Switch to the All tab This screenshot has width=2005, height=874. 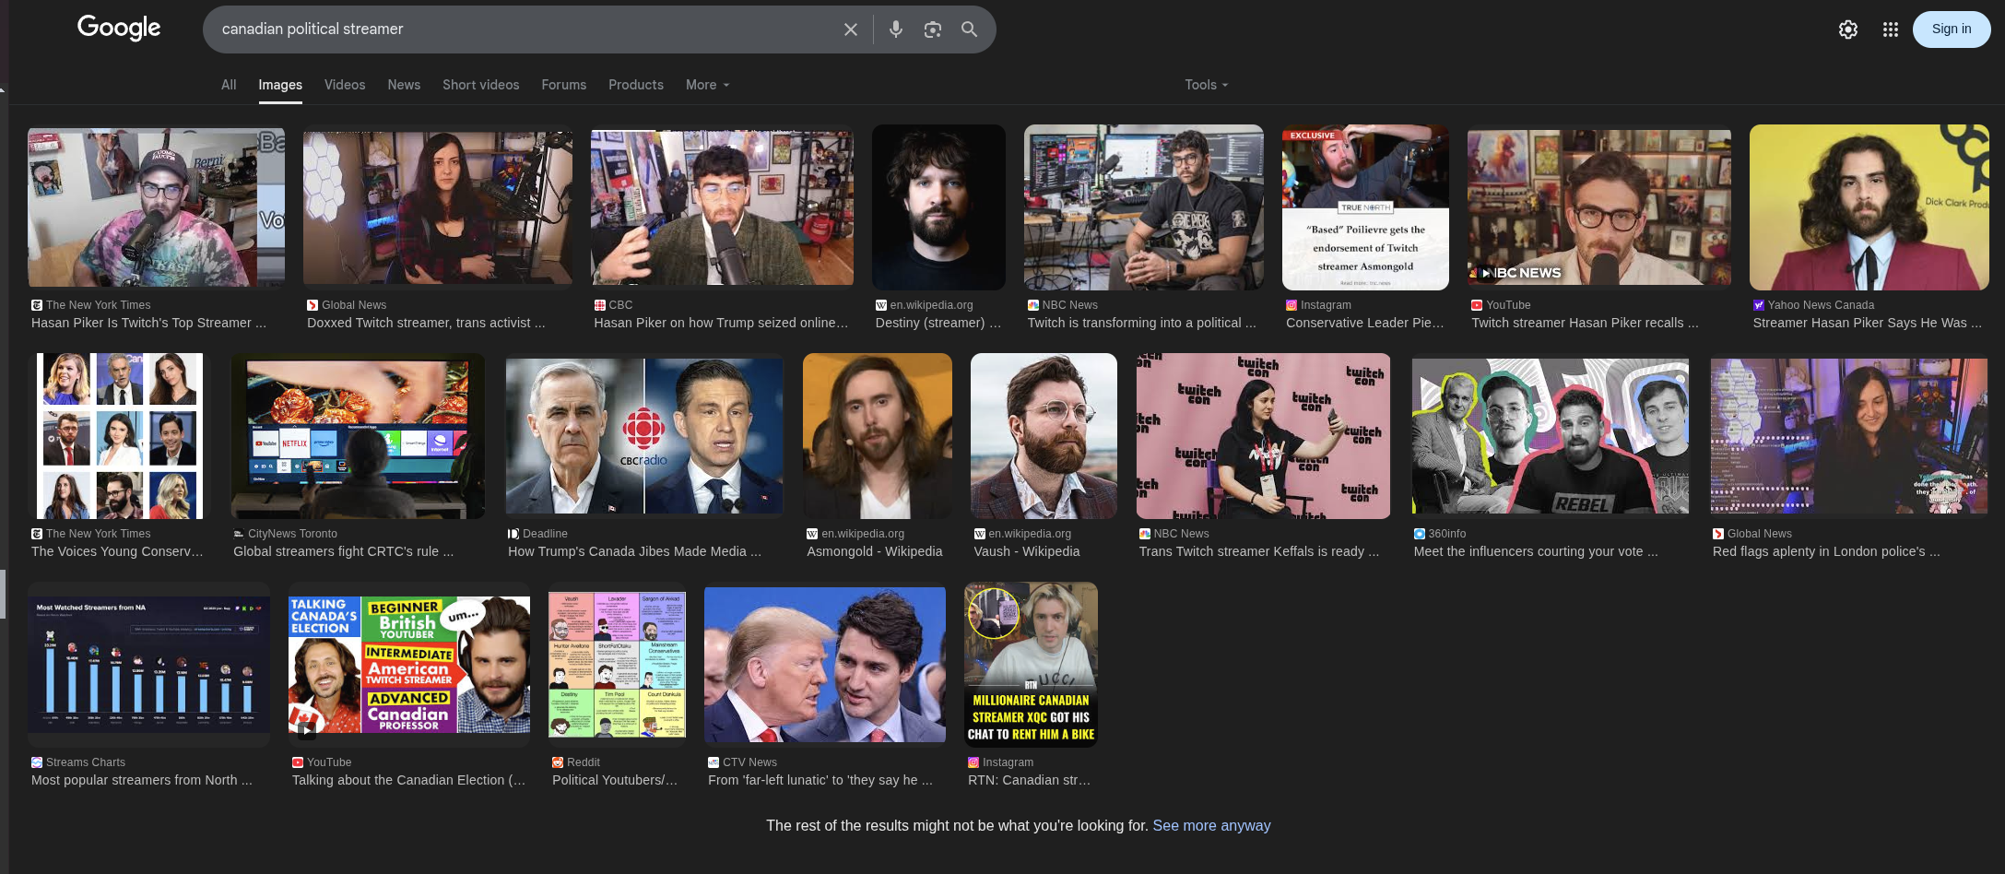tap(229, 85)
